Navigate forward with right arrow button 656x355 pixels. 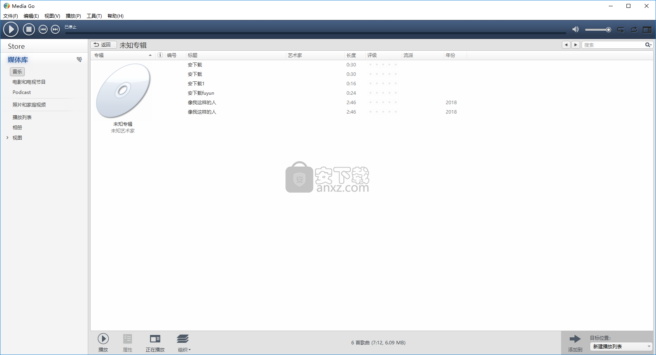[576, 45]
